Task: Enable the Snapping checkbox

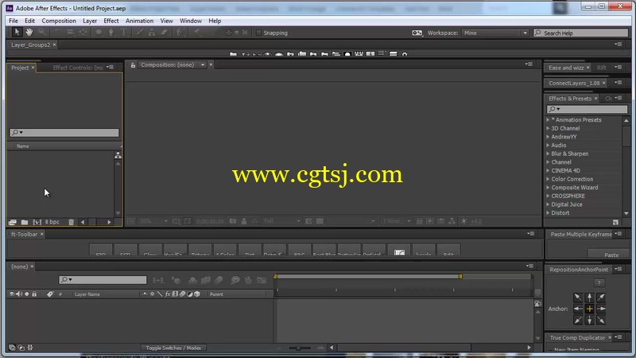Action: [x=258, y=33]
